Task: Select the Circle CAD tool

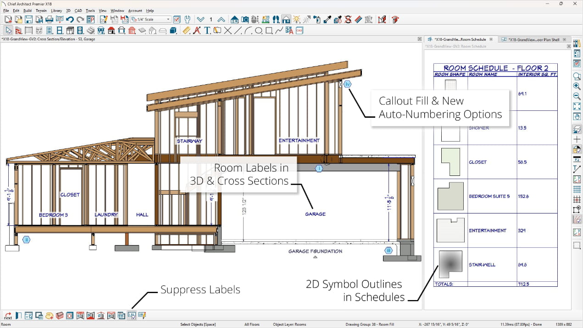Action: click(x=258, y=31)
